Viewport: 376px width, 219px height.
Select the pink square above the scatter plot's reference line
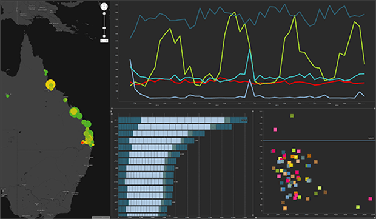275,130
